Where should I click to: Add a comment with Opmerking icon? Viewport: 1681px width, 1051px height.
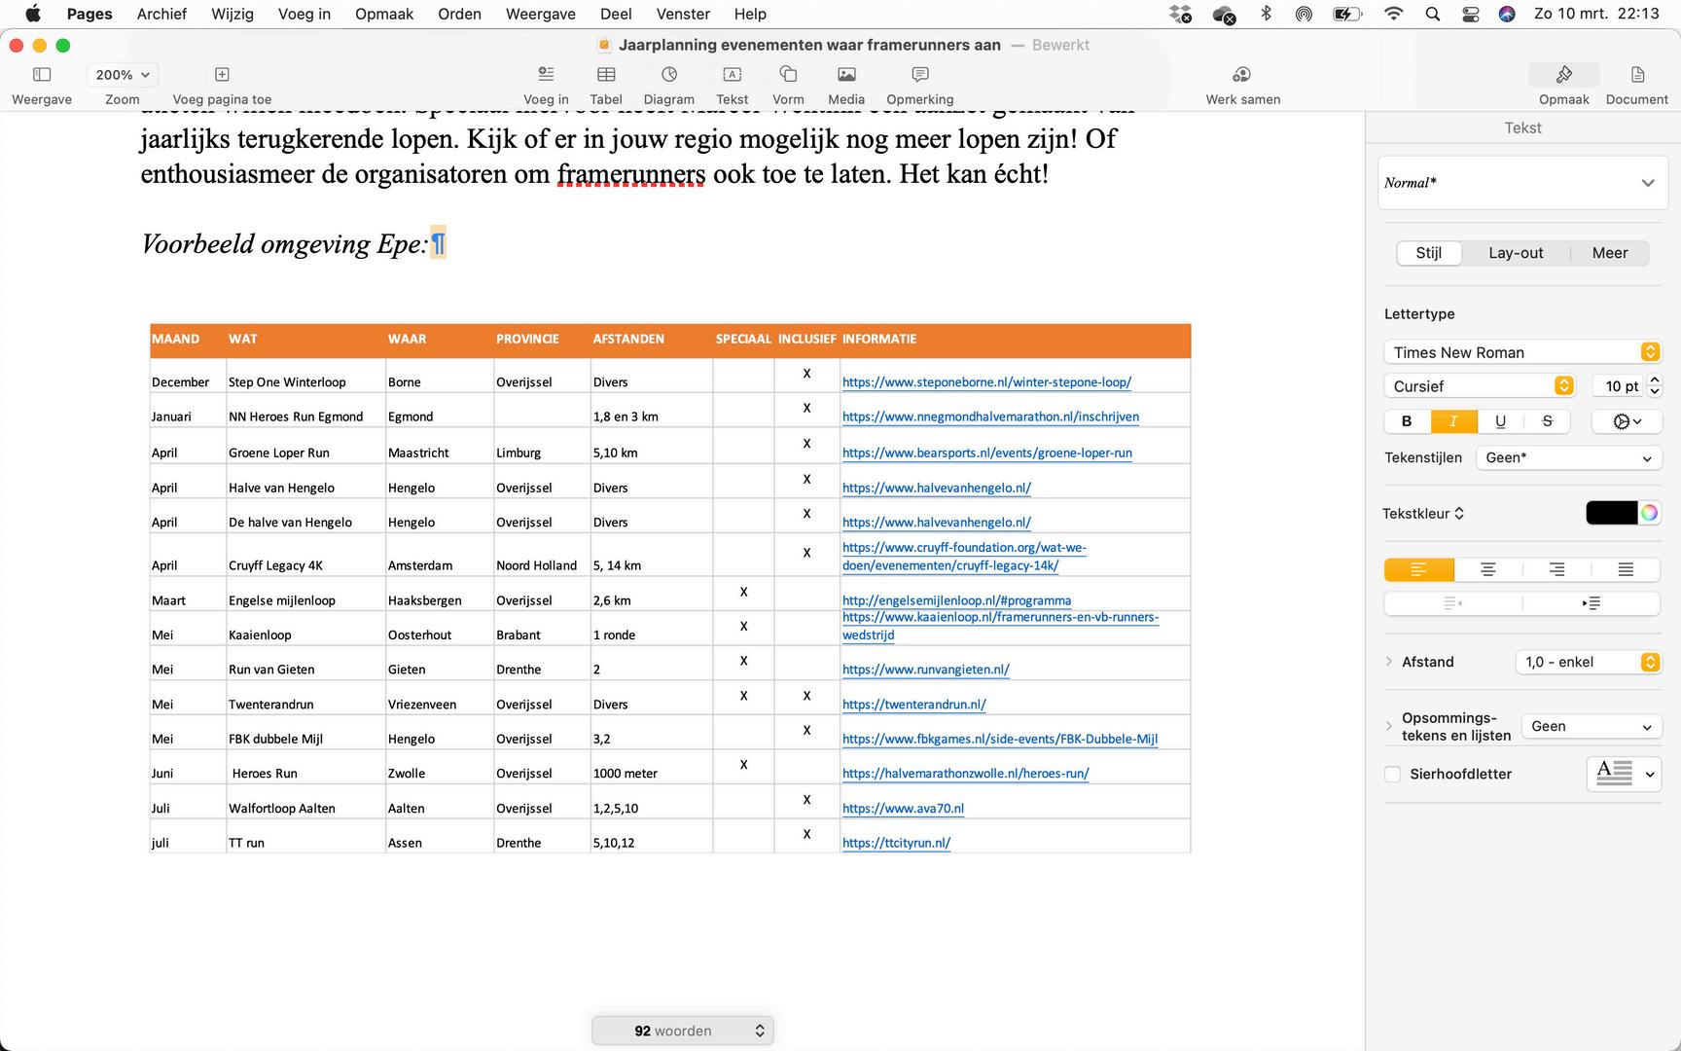click(920, 75)
